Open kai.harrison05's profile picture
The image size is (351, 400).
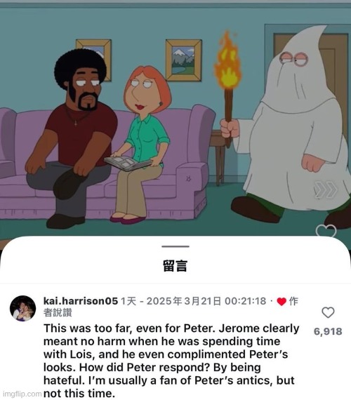22,308
